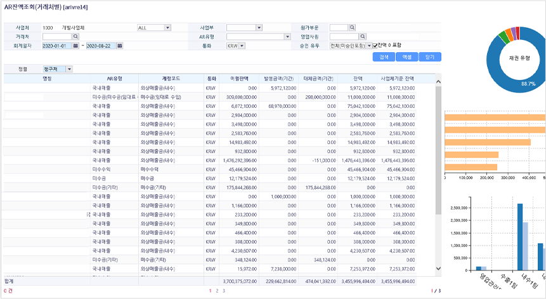Image resolution: width=546 pixels, height=299 pixels.
Task: Go to page 3 in pagination
Action: (224, 291)
